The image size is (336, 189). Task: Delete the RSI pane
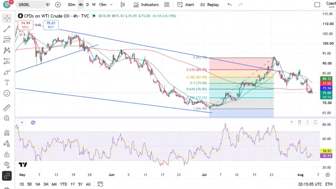click(x=299, y=122)
